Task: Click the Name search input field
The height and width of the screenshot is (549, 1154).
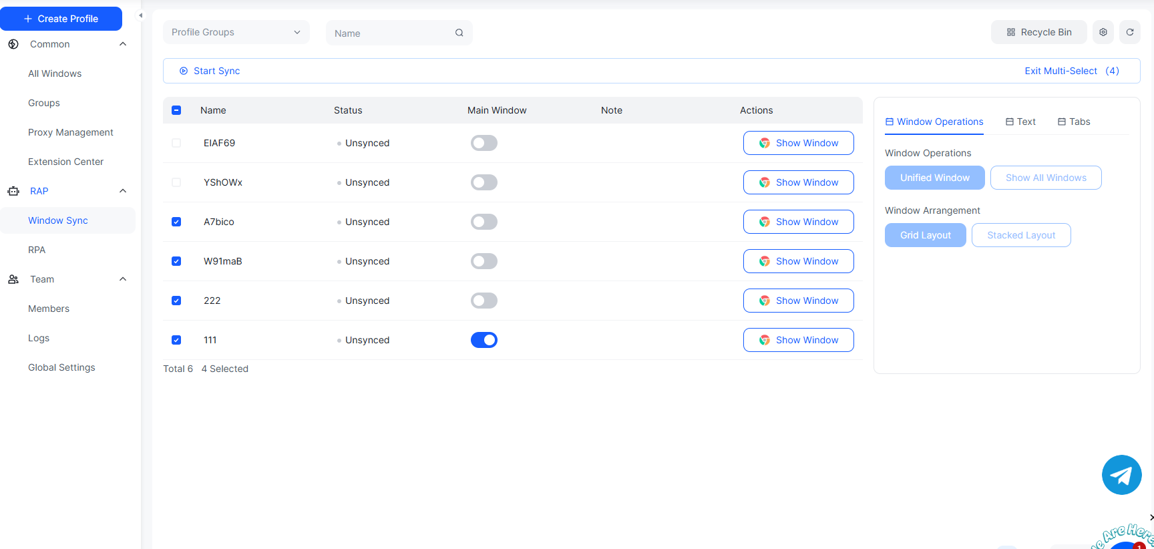Action: [x=391, y=33]
